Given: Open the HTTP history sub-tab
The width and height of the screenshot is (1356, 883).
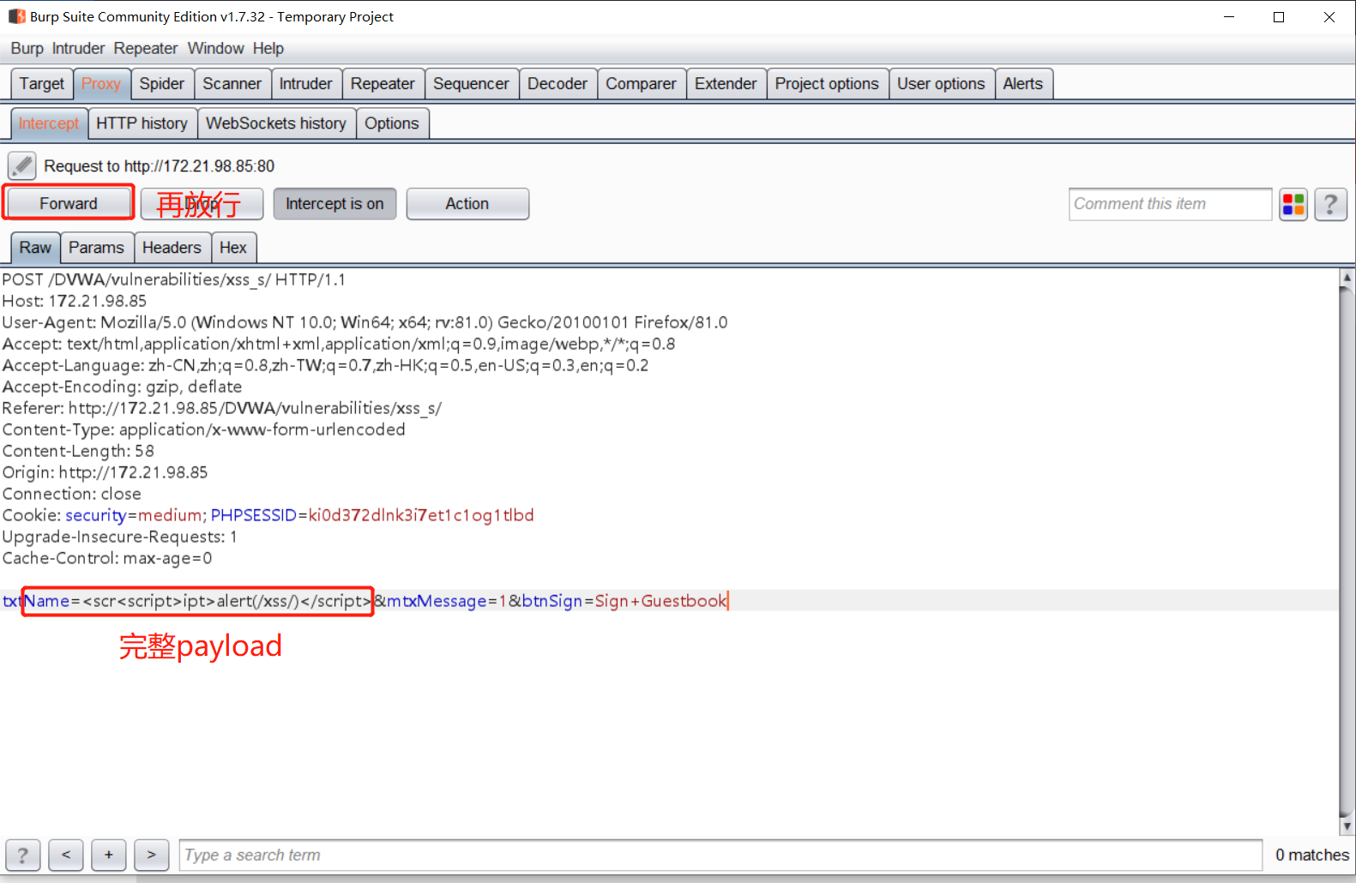Looking at the screenshot, I should click(142, 123).
